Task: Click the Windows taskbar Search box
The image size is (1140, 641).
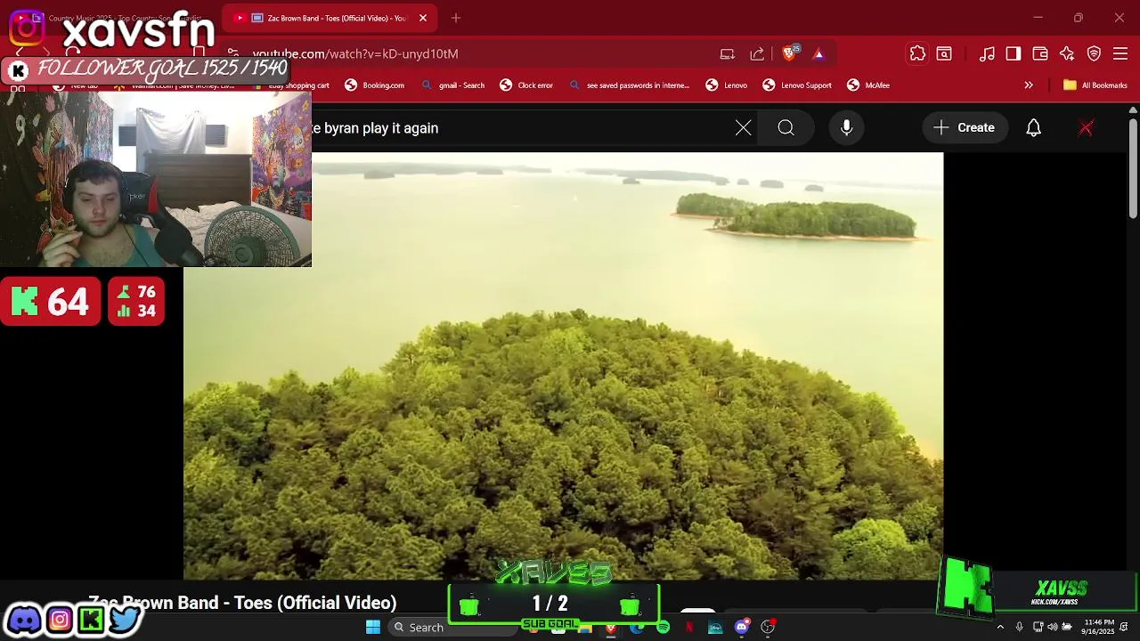Action: pos(452,627)
